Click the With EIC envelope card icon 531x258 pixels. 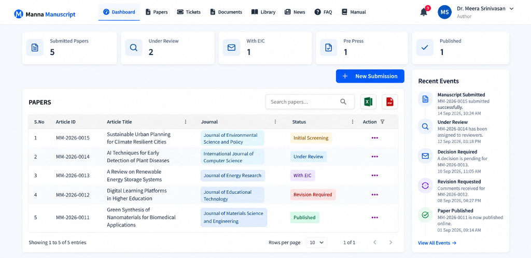coord(231,48)
